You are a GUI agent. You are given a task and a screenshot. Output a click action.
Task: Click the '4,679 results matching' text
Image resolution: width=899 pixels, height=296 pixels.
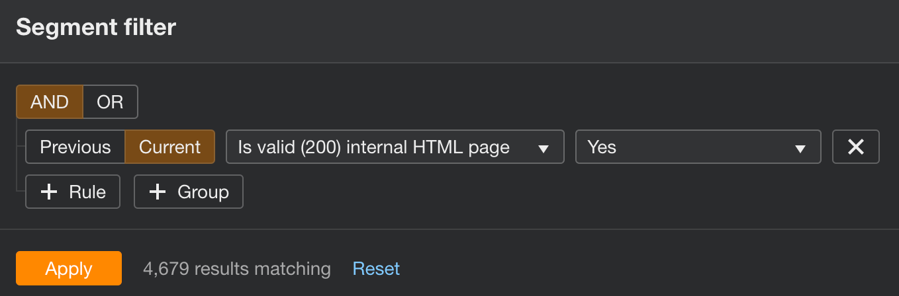coord(237,268)
